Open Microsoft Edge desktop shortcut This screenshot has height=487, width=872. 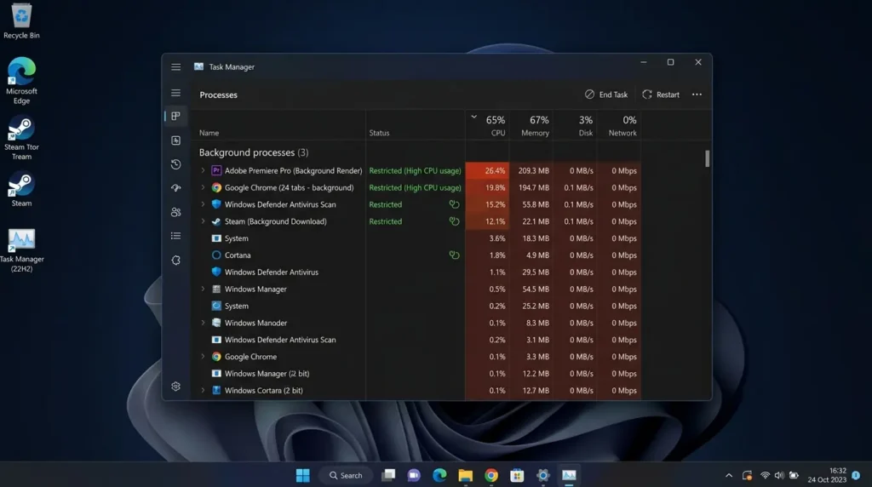[21, 81]
